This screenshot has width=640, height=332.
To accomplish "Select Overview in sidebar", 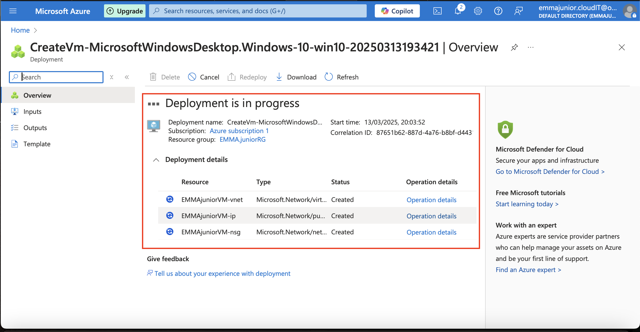I will (x=68, y=95).
